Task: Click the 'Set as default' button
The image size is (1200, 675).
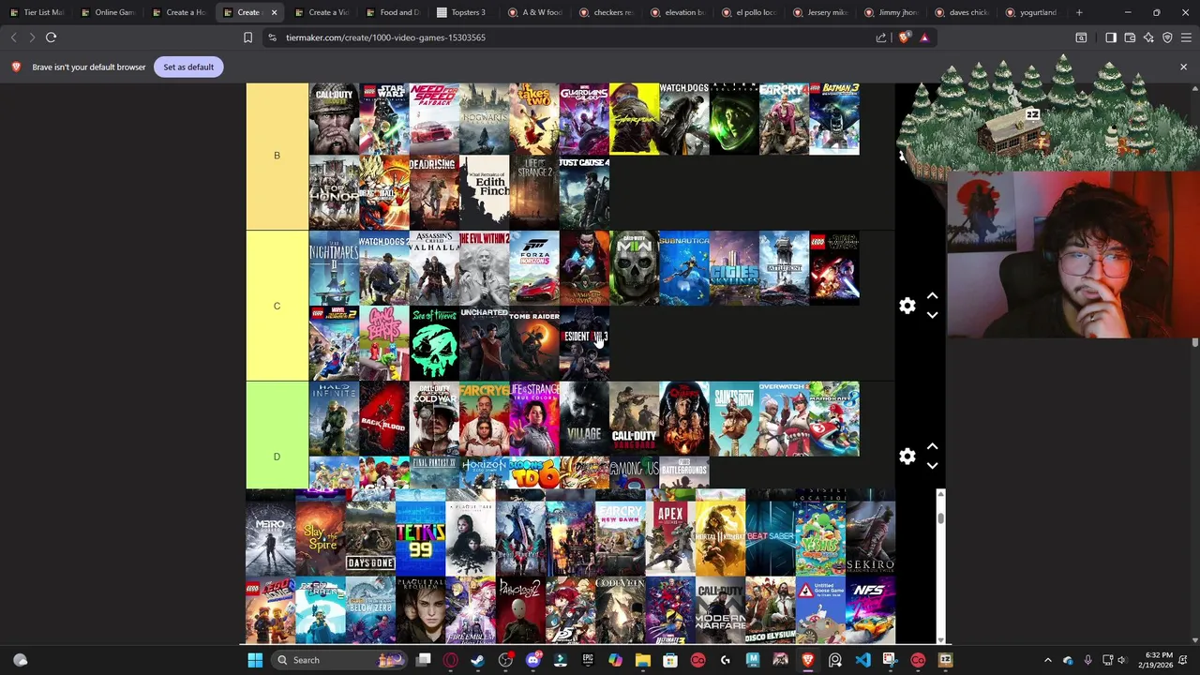Action: pyautogui.click(x=188, y=67)
